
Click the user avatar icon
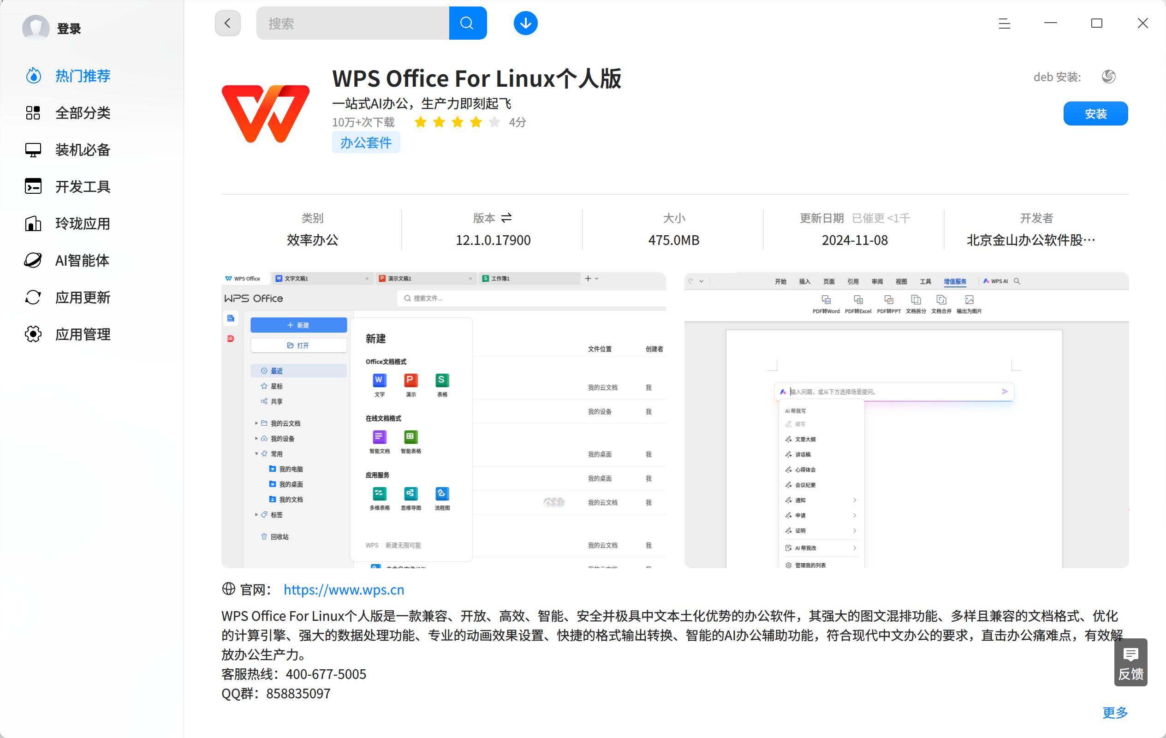click(36, 28)
